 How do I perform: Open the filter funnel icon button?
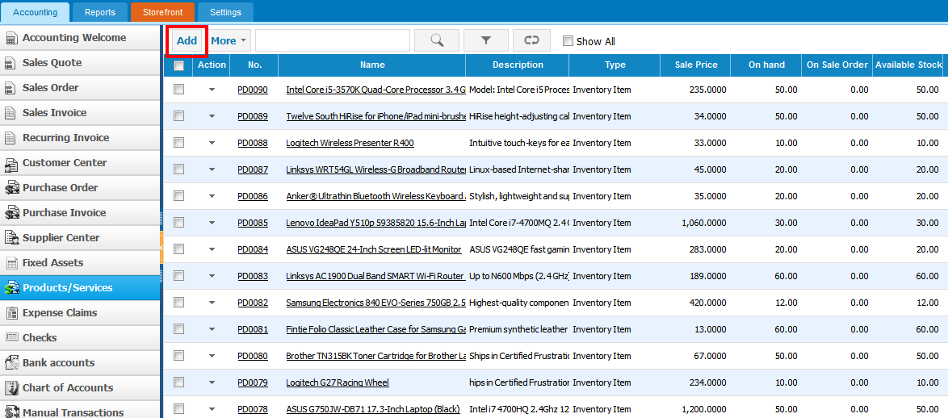[x=485, y=40]
